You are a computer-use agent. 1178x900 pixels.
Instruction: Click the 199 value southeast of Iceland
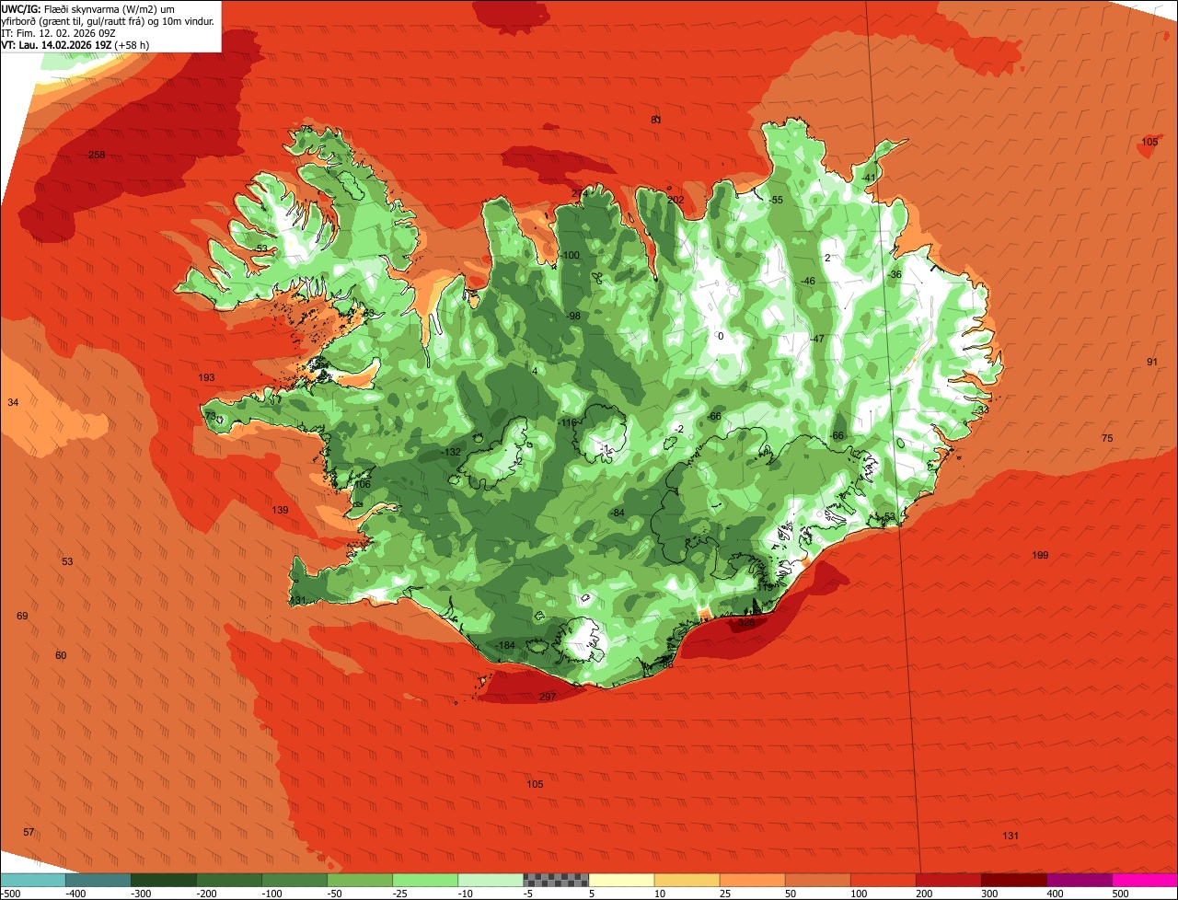[x=1040, y=555]
